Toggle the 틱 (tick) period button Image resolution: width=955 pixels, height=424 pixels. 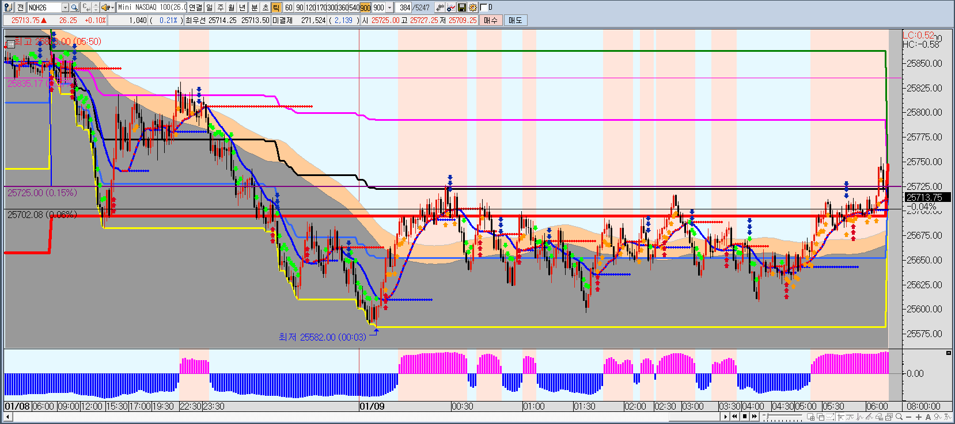click(276, 7)
